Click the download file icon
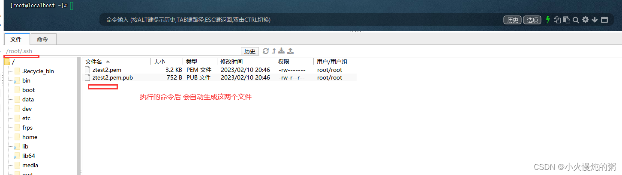The height and width of the screenshot is (175, 622). (282, 51)
